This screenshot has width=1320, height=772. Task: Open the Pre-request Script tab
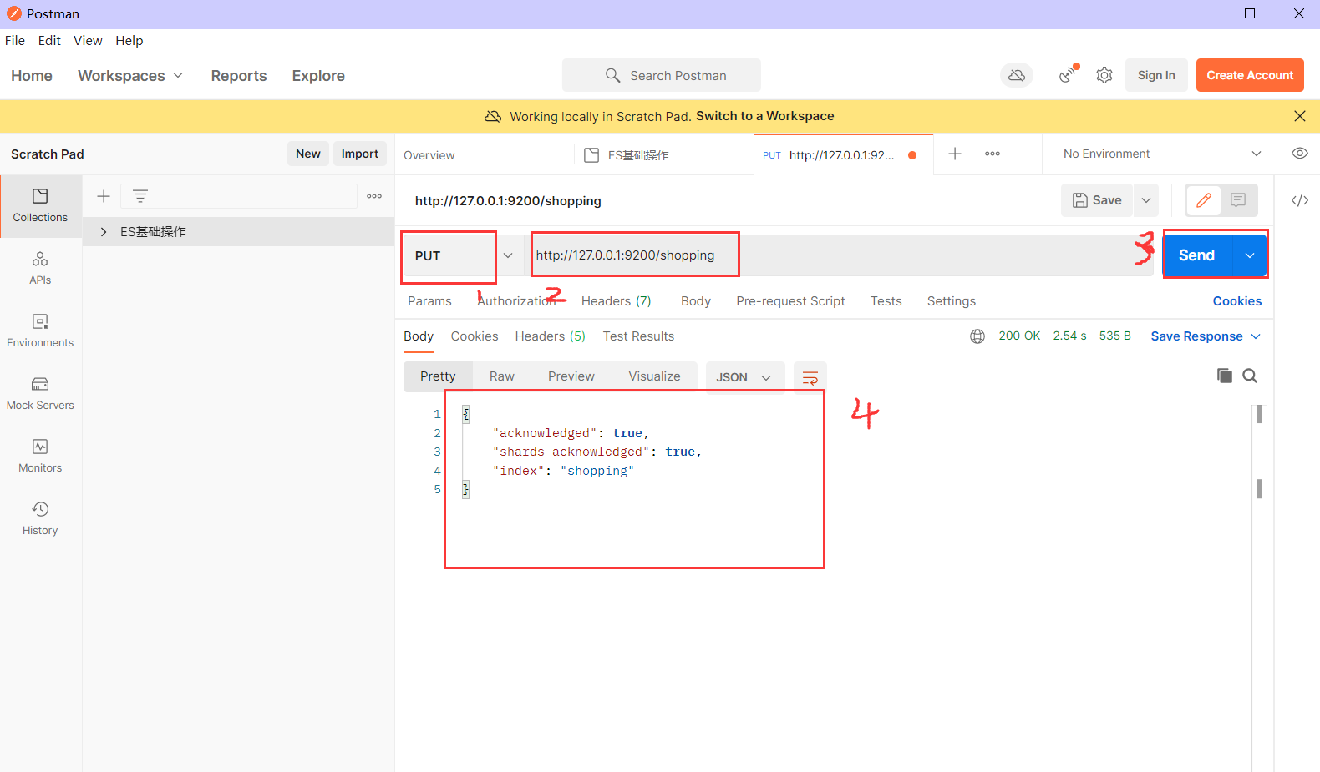tap(790, 301)
